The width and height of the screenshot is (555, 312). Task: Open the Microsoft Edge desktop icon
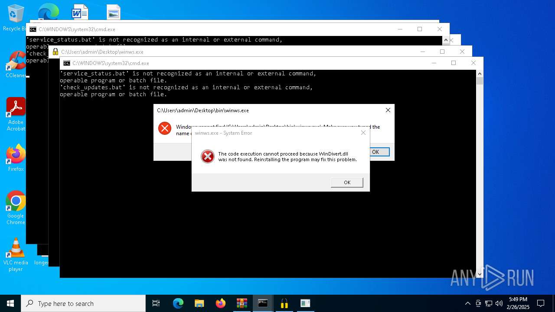48,12
